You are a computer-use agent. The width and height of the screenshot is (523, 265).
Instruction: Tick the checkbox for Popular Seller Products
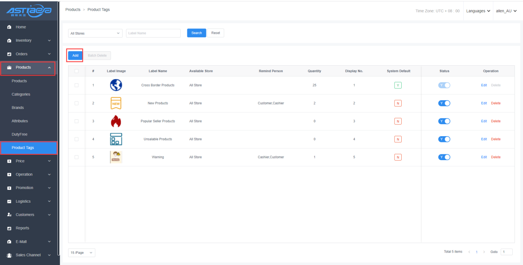coord(76,121)
